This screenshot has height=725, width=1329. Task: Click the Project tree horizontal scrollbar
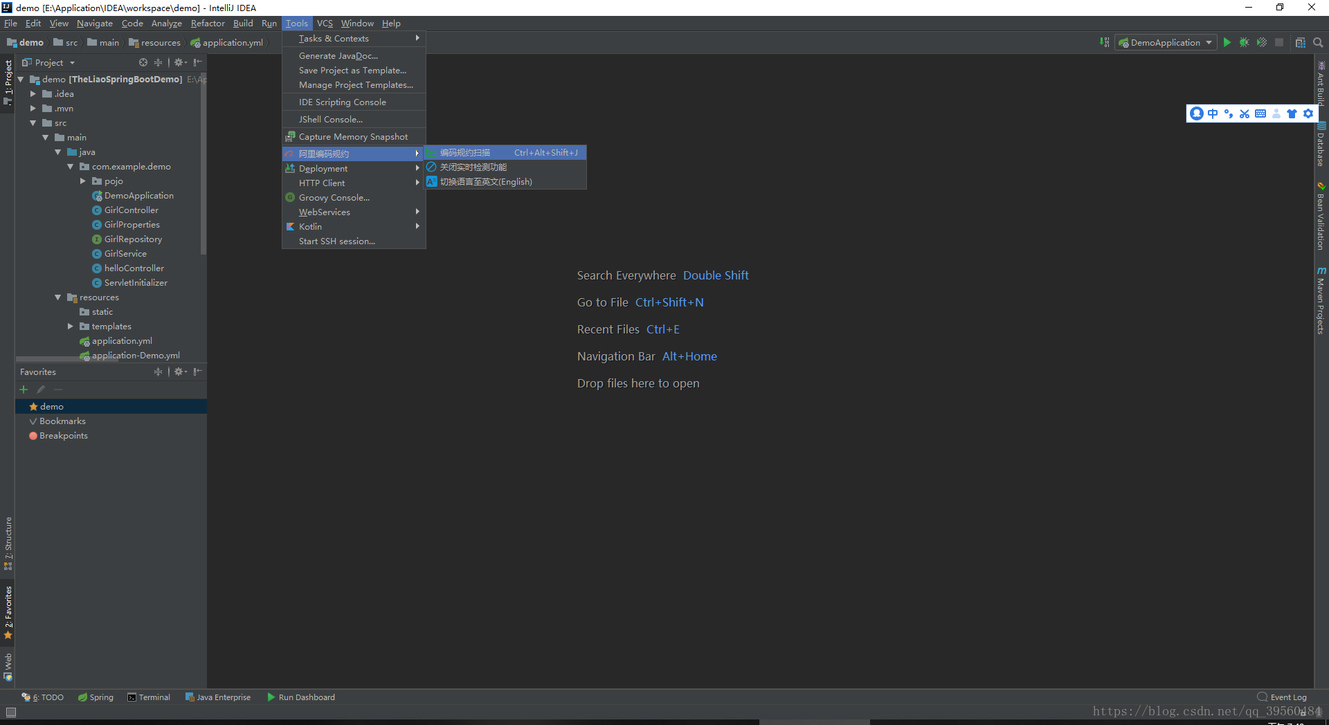click(x=66, y=359)
